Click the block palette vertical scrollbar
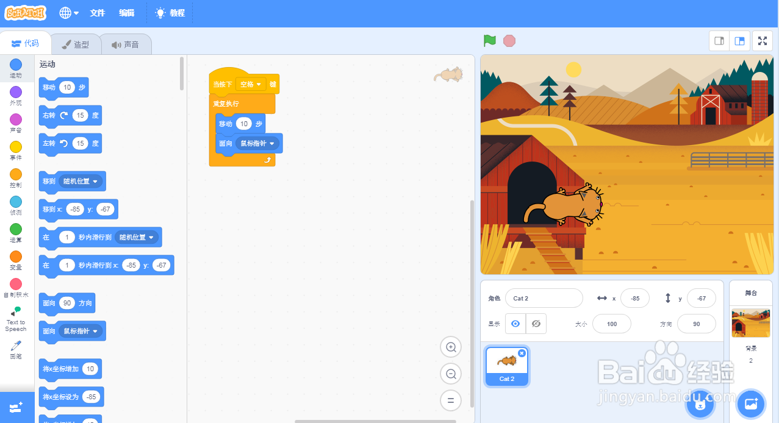The image size is (779, 423). (182, 74)
